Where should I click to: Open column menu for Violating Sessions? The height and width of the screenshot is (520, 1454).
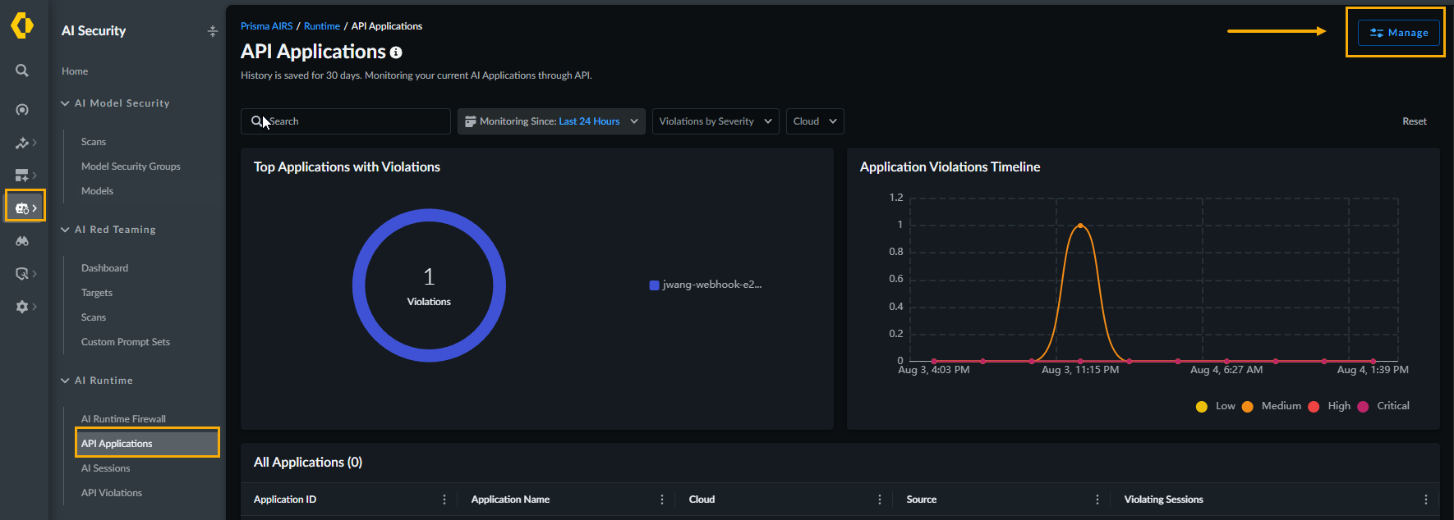click(x=1426, y=499)
